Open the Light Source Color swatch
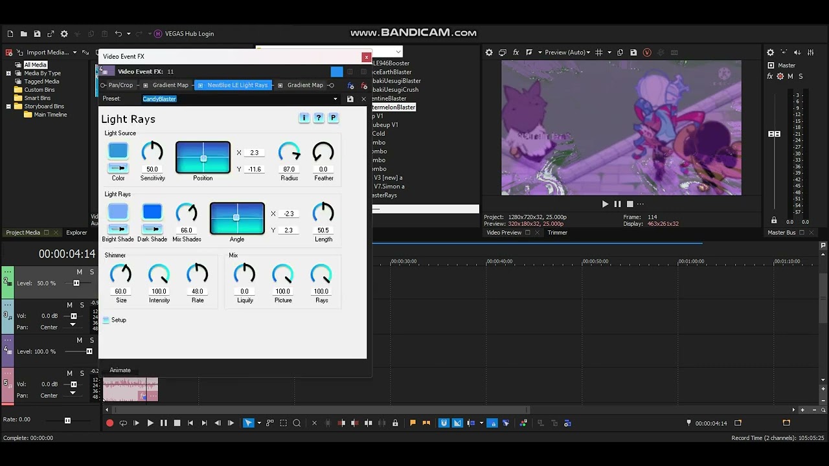Viewport: 829px width, 466px height. click(118, 151)
